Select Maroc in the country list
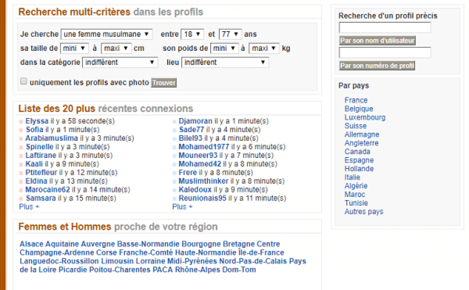Image resolution: width=469 pixels, height=290 pixels. 355,194
